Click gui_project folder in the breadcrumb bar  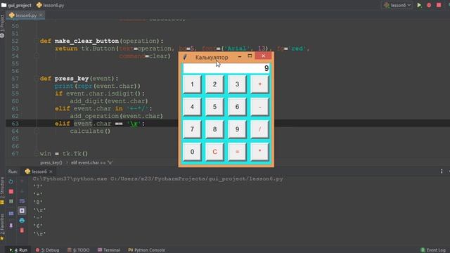point(16,5)
